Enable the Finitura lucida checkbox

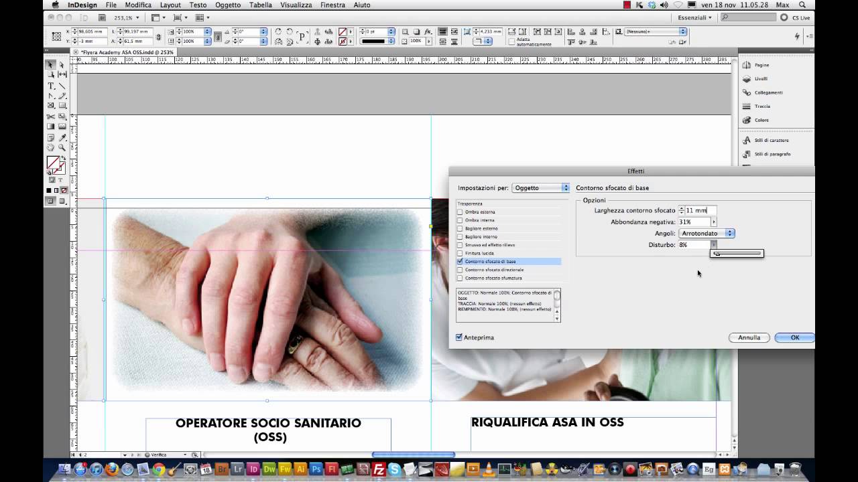tap(460, 253)
